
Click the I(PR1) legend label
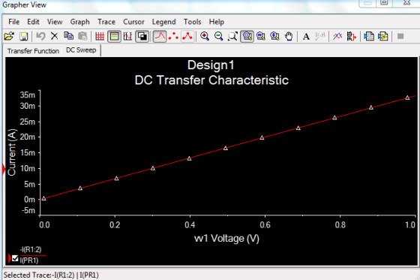[x=29, y=260]
